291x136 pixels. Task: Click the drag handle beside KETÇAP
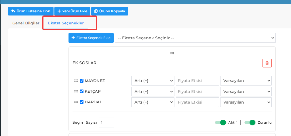pyautogui.click(x=76, y=92)
